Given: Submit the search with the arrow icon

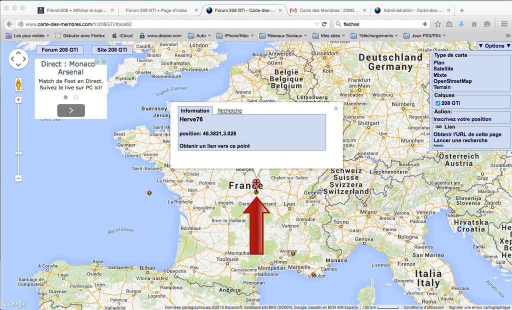Looking at the screenshot, I should pyautogui.click(x=424, y=24).
